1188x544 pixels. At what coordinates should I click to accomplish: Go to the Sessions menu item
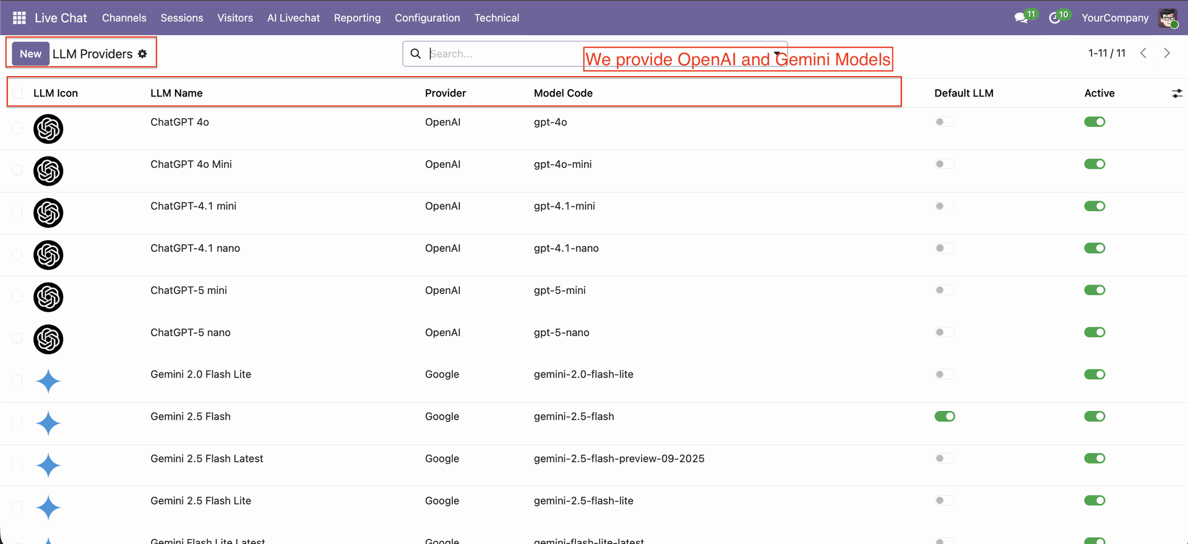(x=181, y=18)
